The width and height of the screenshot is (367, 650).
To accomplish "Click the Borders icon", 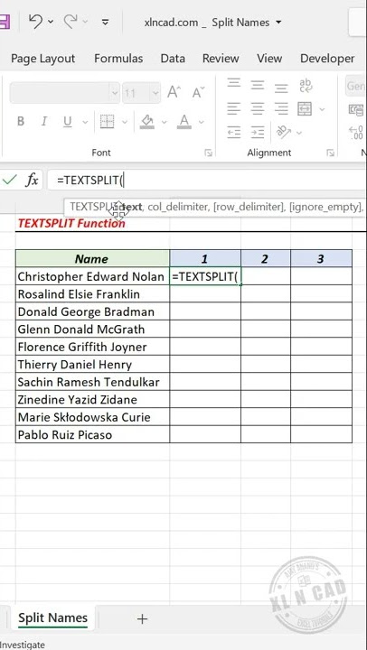I will [107, 122].
